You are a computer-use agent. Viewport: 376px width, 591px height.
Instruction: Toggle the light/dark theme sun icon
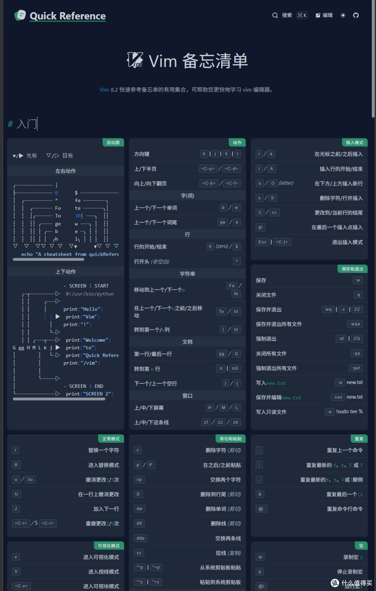(x=343, y=15)
